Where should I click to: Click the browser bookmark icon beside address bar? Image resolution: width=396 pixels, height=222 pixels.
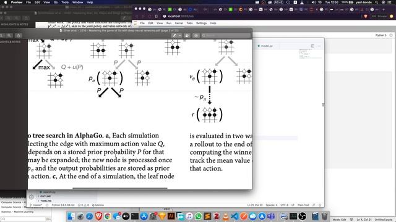point(156,16)
